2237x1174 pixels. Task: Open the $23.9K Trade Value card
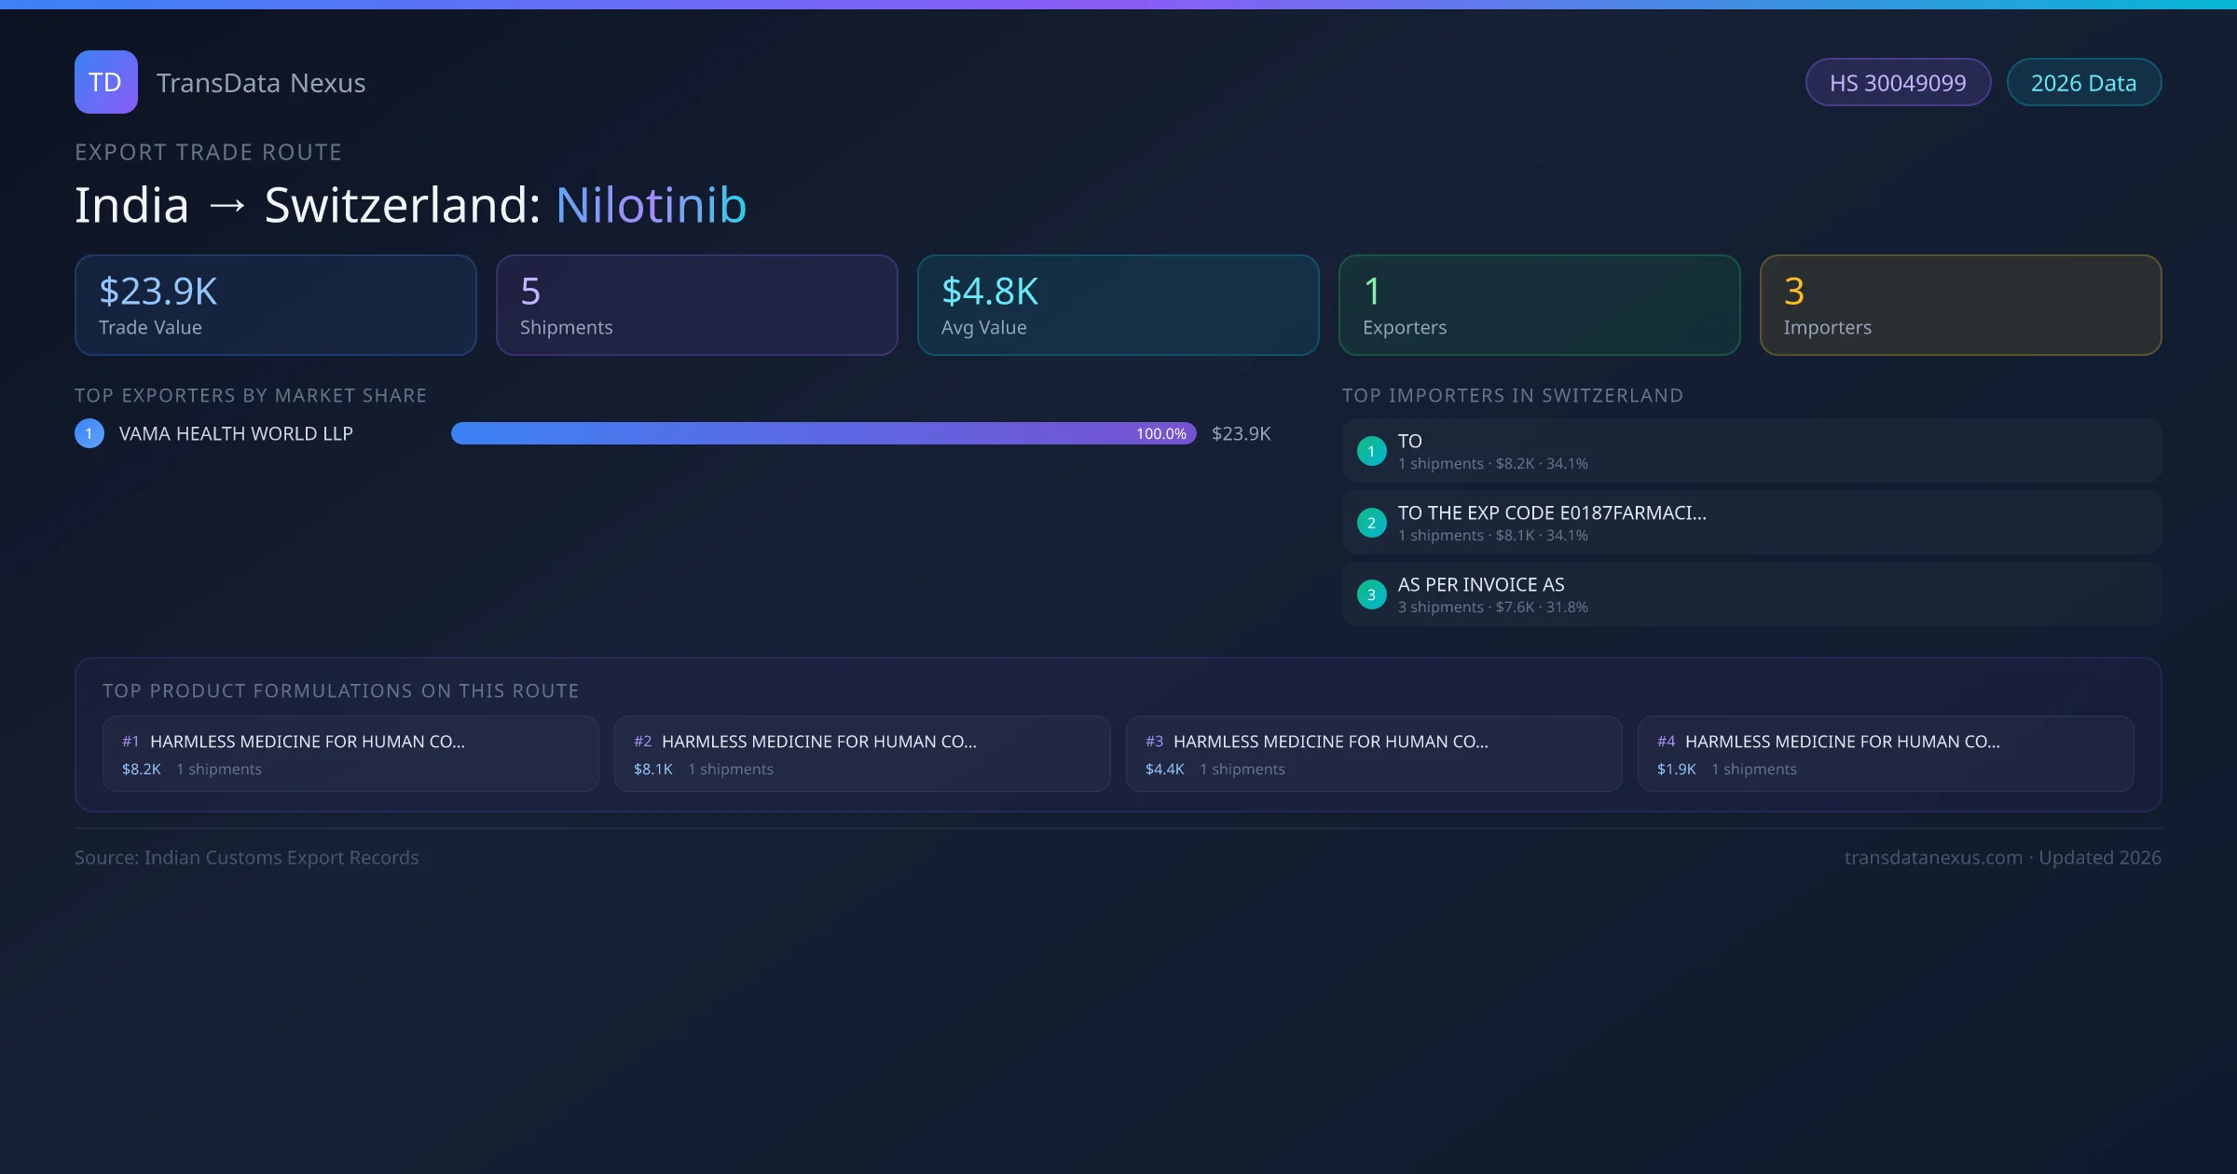pyautogui.click(x=275, y=306)
